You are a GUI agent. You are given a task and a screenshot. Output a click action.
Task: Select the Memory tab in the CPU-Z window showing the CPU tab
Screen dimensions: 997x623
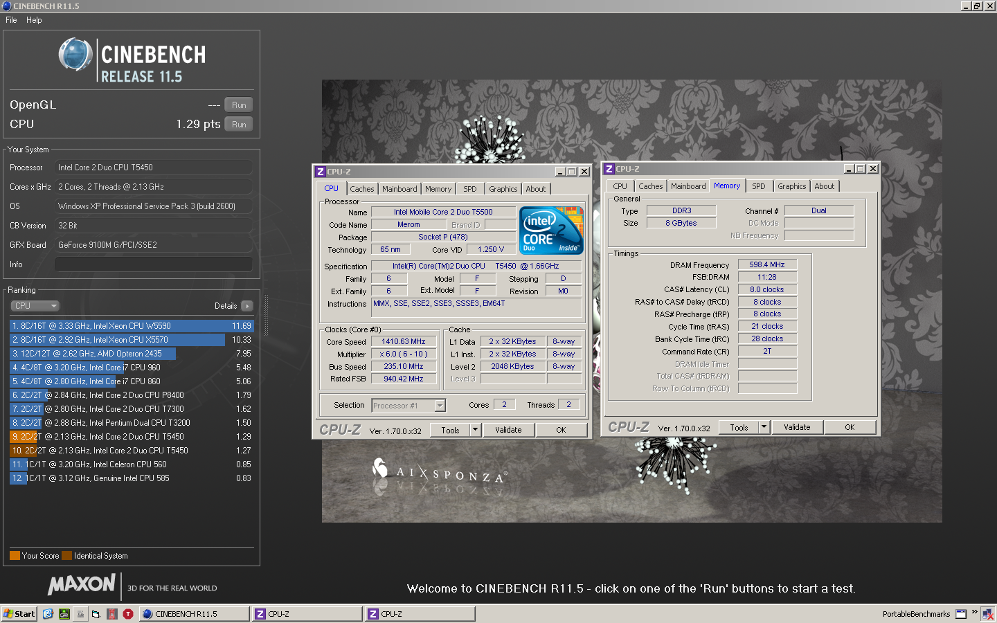[x=438, y=189]
